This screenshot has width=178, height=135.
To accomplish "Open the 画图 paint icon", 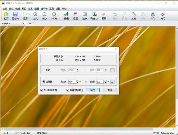I will pyautogui.click(x=104, y=16).
